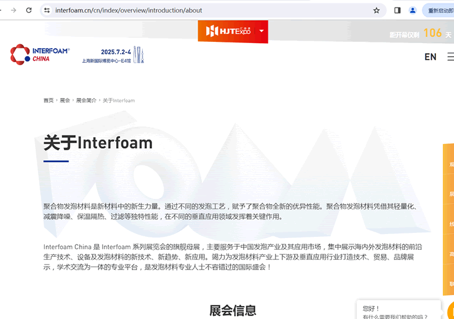Click the 重新启动 update button
454x319 pixels.
pyautogui.click(x=438, y=11)
